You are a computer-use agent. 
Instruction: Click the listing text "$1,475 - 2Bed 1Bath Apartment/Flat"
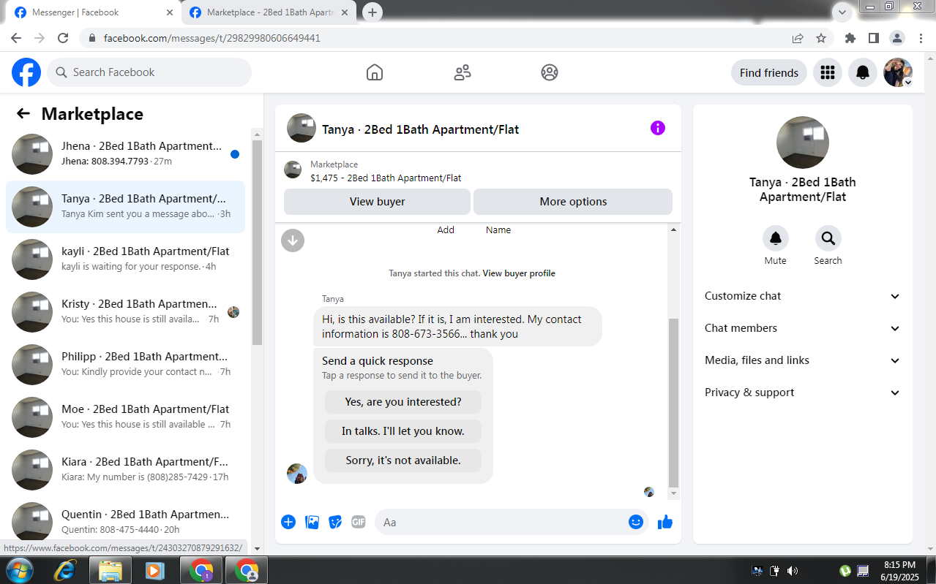coord(386,178)
